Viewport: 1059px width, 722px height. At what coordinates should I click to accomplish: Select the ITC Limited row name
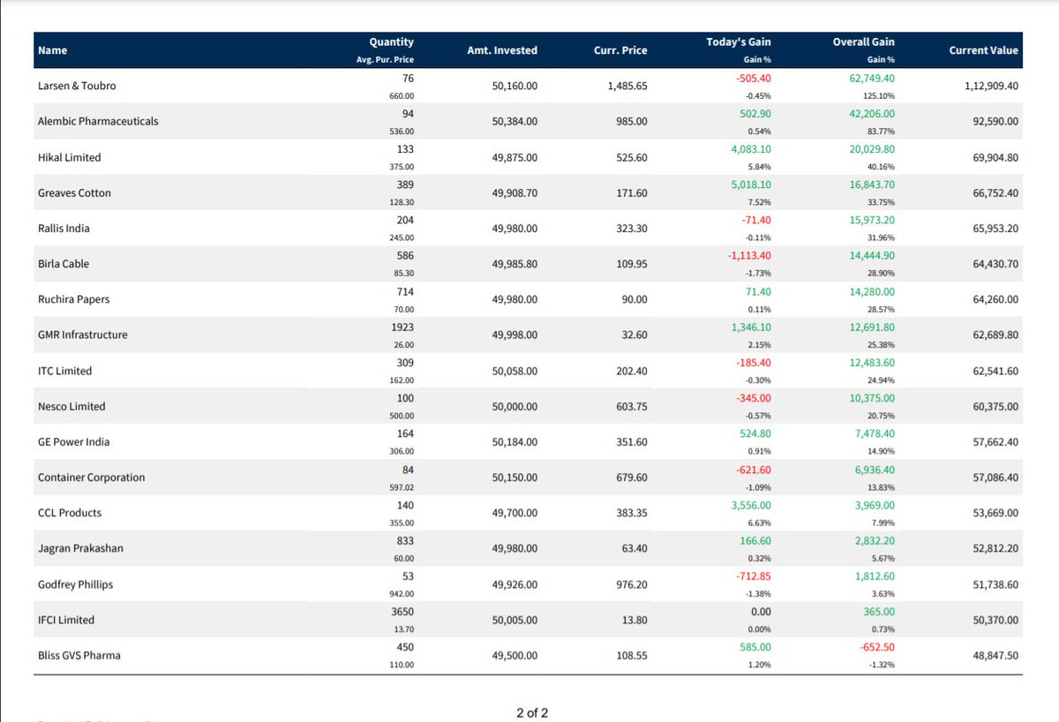(x=65, y=371)
